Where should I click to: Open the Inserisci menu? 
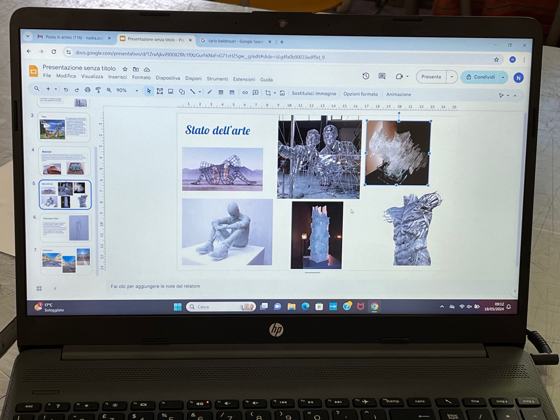[117, 77]
